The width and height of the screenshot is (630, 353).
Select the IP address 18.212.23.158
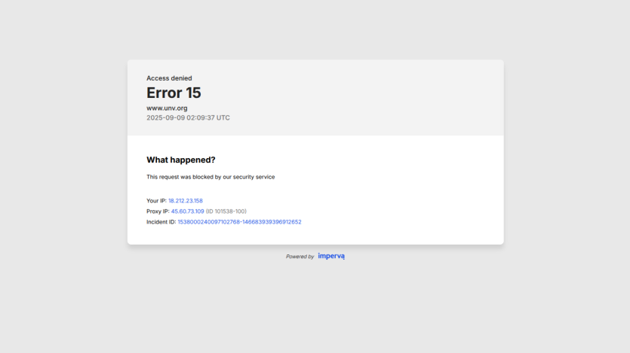pyautogui.click(x=185, y=201)
